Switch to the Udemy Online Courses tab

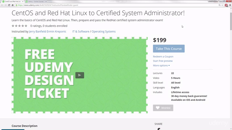pyautogui.click(x=36, y=1)
